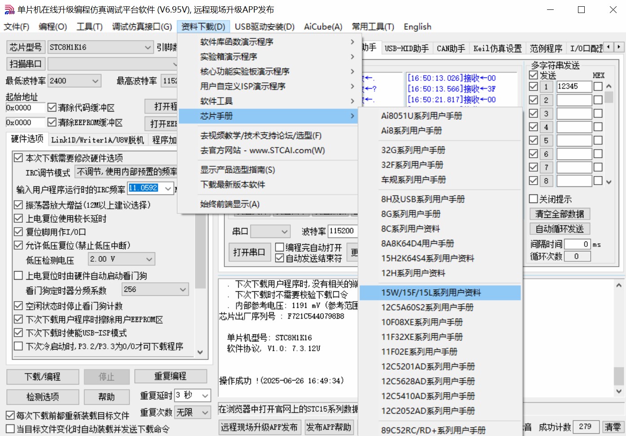Open 重复次数 无限 dropdown
This screenshot has height=436, width=626.
(193, 412)
